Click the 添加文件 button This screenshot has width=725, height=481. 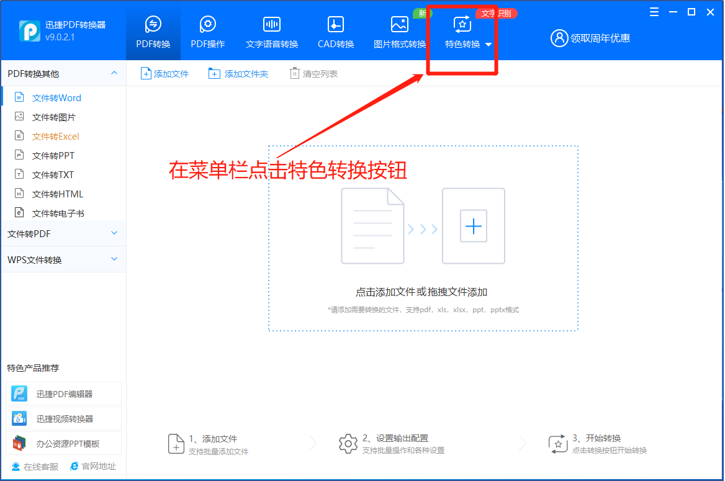point(164,73)
